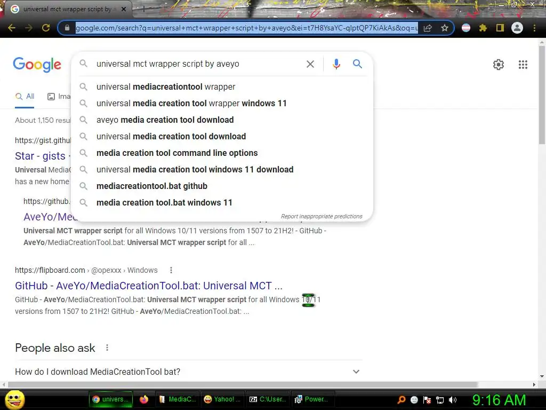The image size is (546, 410).
Task: Open 'Star - gists' search result
Action: (x=40, y=156)
